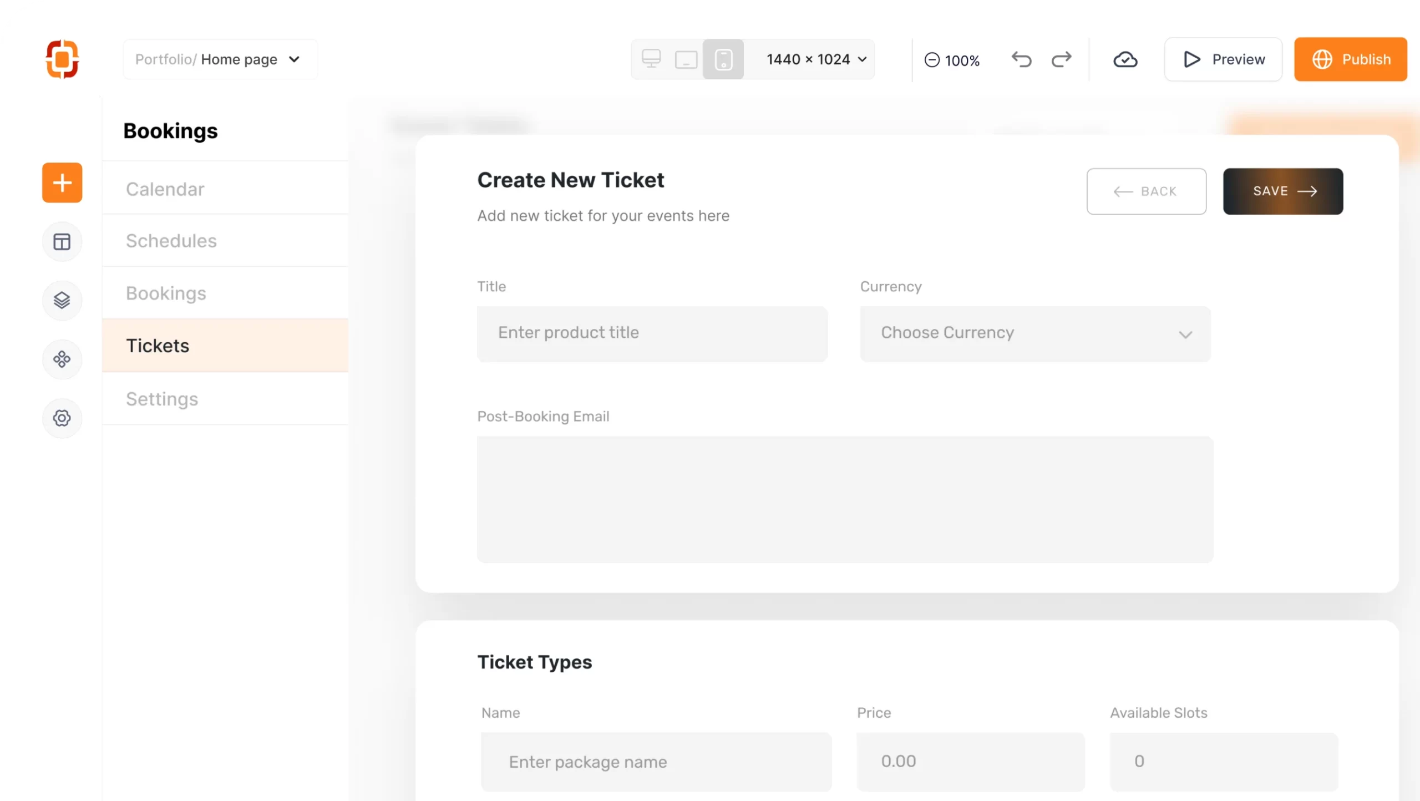Open the settings gear icon in sidebar

pyautogui.click(x=62, y=418)
